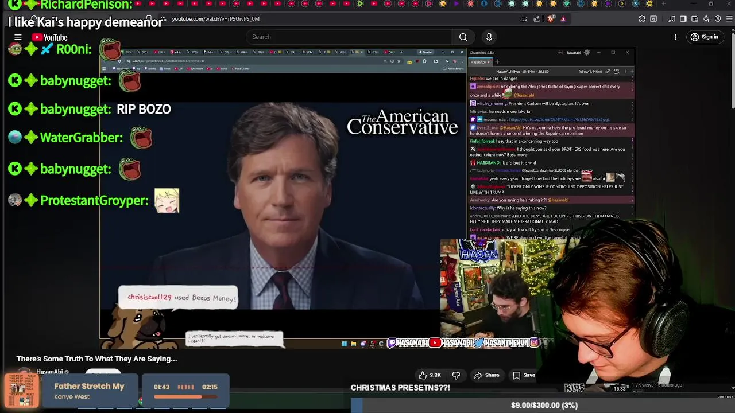Click the Kanye West artist label
The width and height of the screenshot is (735, 413).
tap(72, 396)
